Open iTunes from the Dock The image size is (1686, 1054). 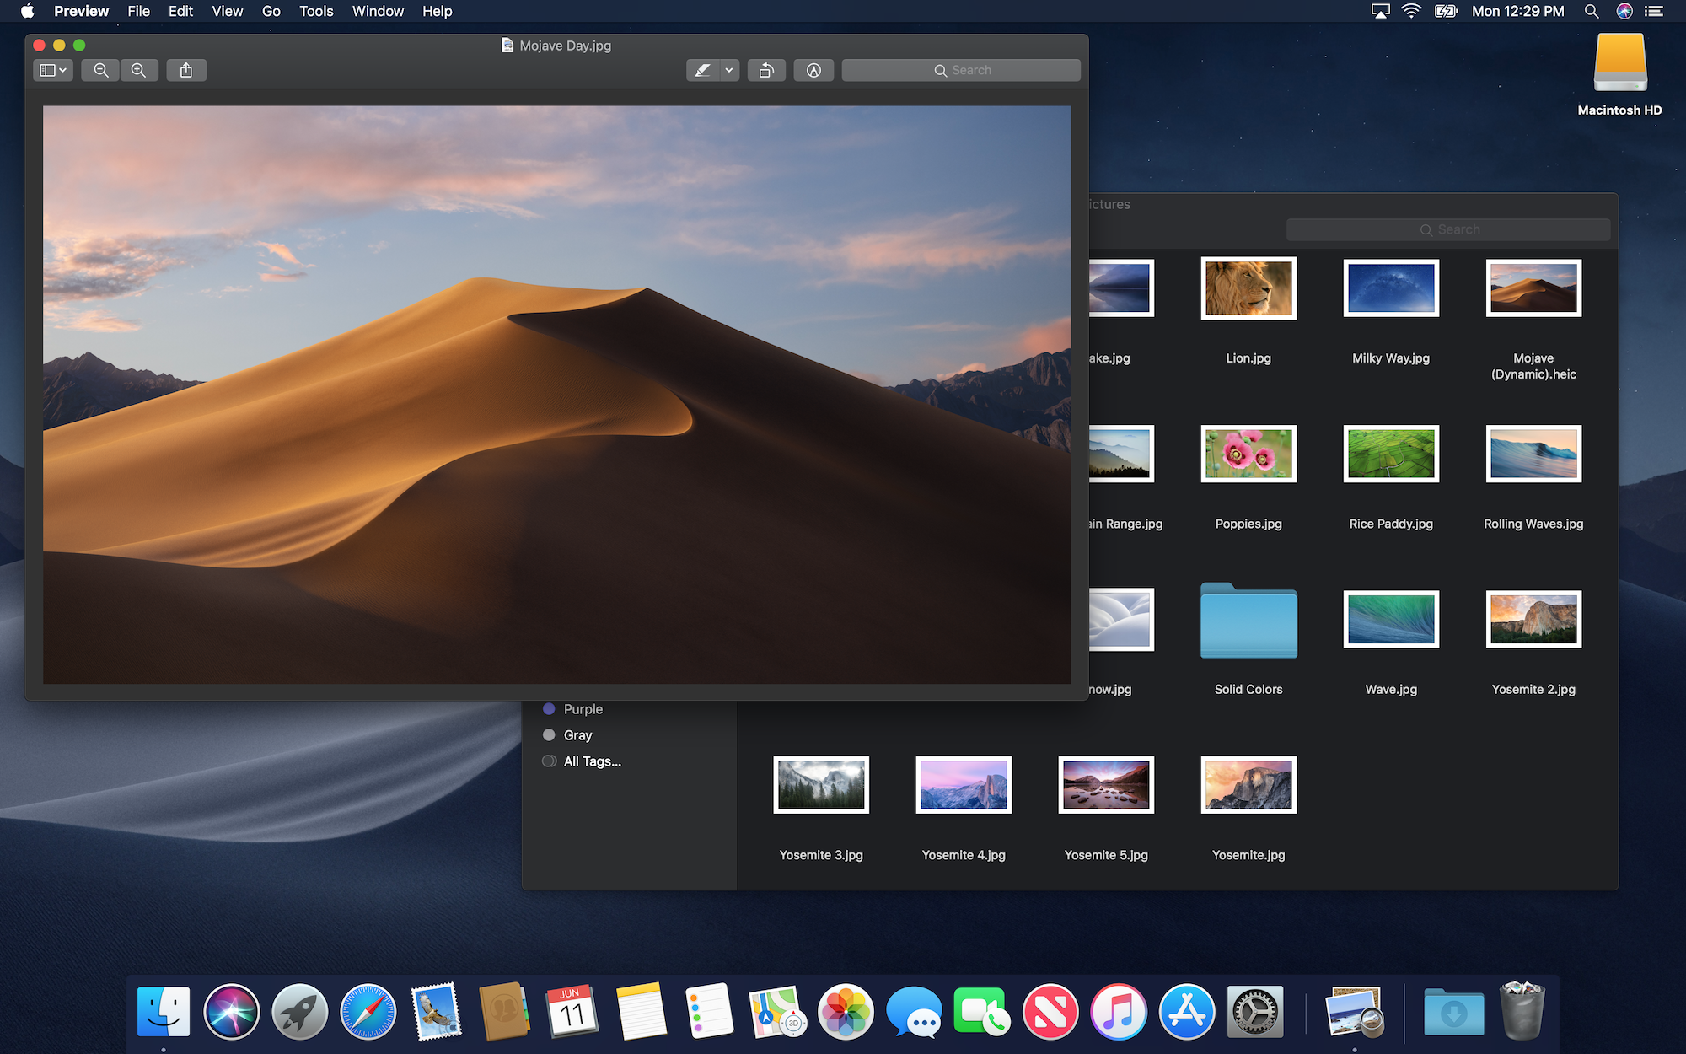(1119, 1011)
